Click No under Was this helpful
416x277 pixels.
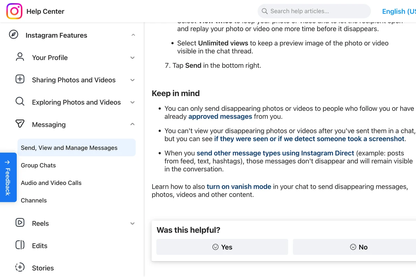(x=354, y=247)
